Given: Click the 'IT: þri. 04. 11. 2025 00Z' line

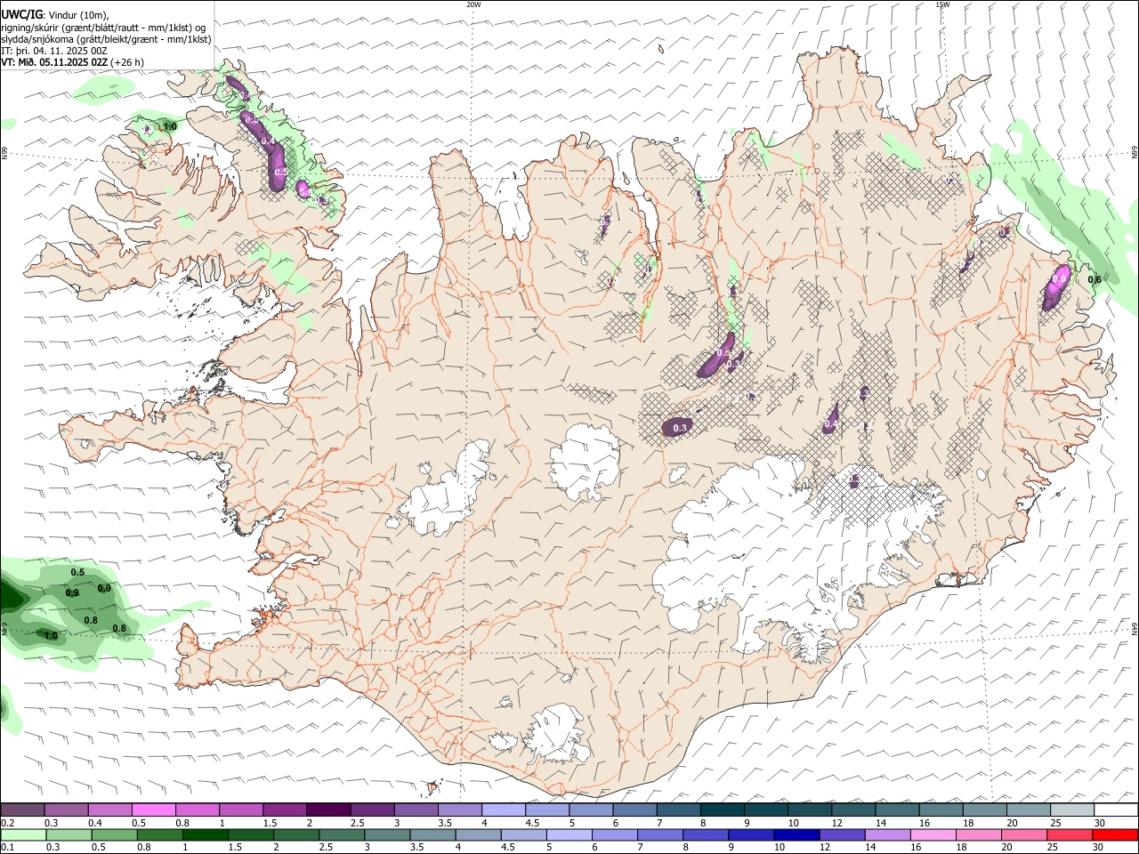Looking at the screenshot, I should (x=54, y=51).
